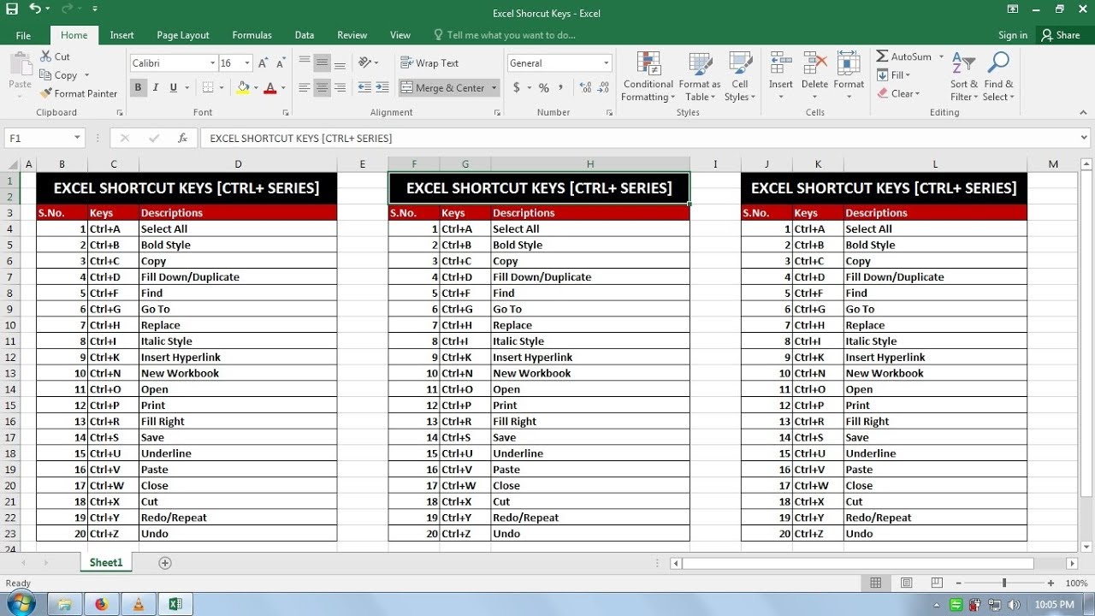Switch to the Formulas tab

252,35
